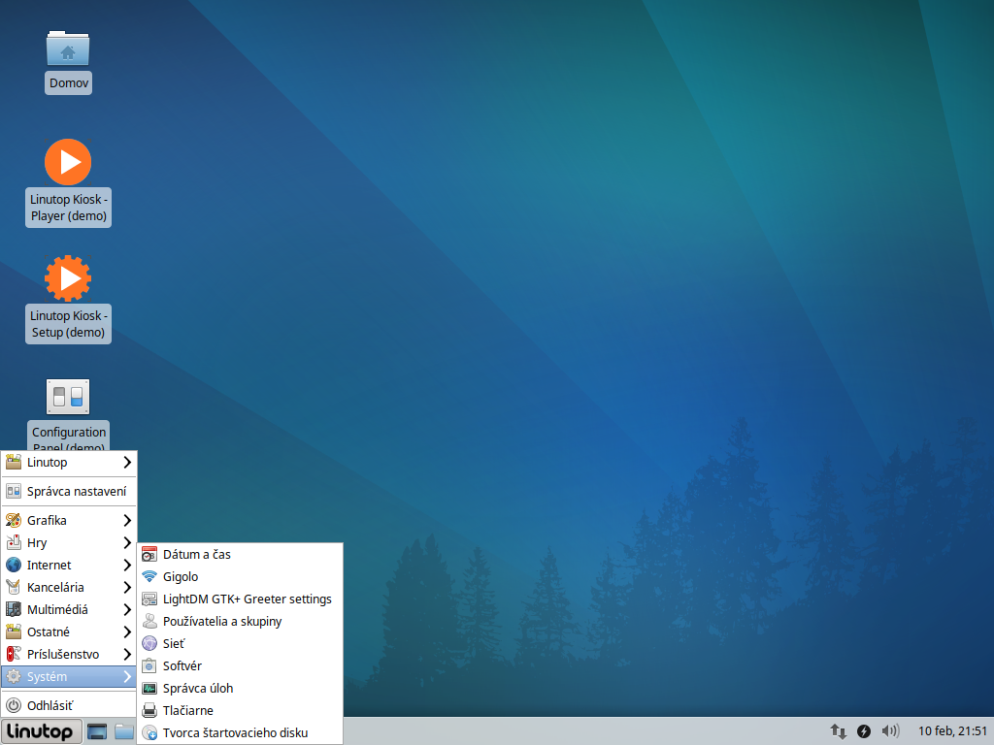This screenshot has height=745, width=994.
Task: Click the clock showing 10 feb, 21:51
Action: point(952,731)
